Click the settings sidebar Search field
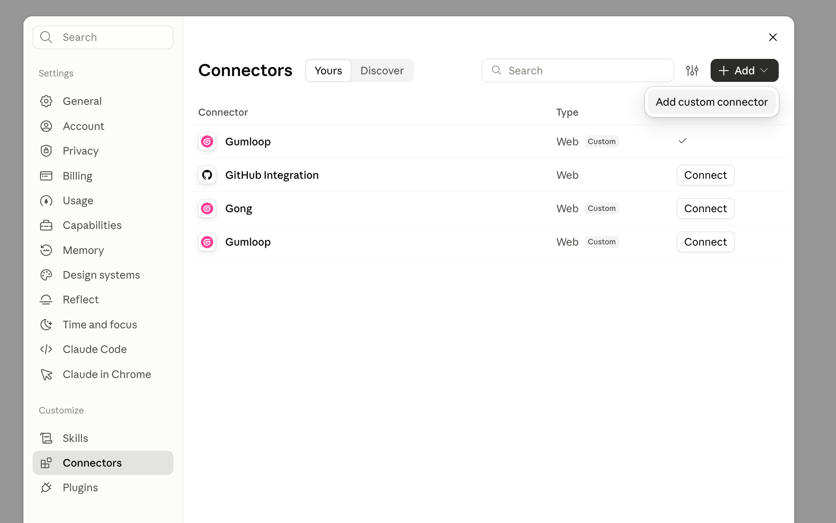 [x=103, y=37]
